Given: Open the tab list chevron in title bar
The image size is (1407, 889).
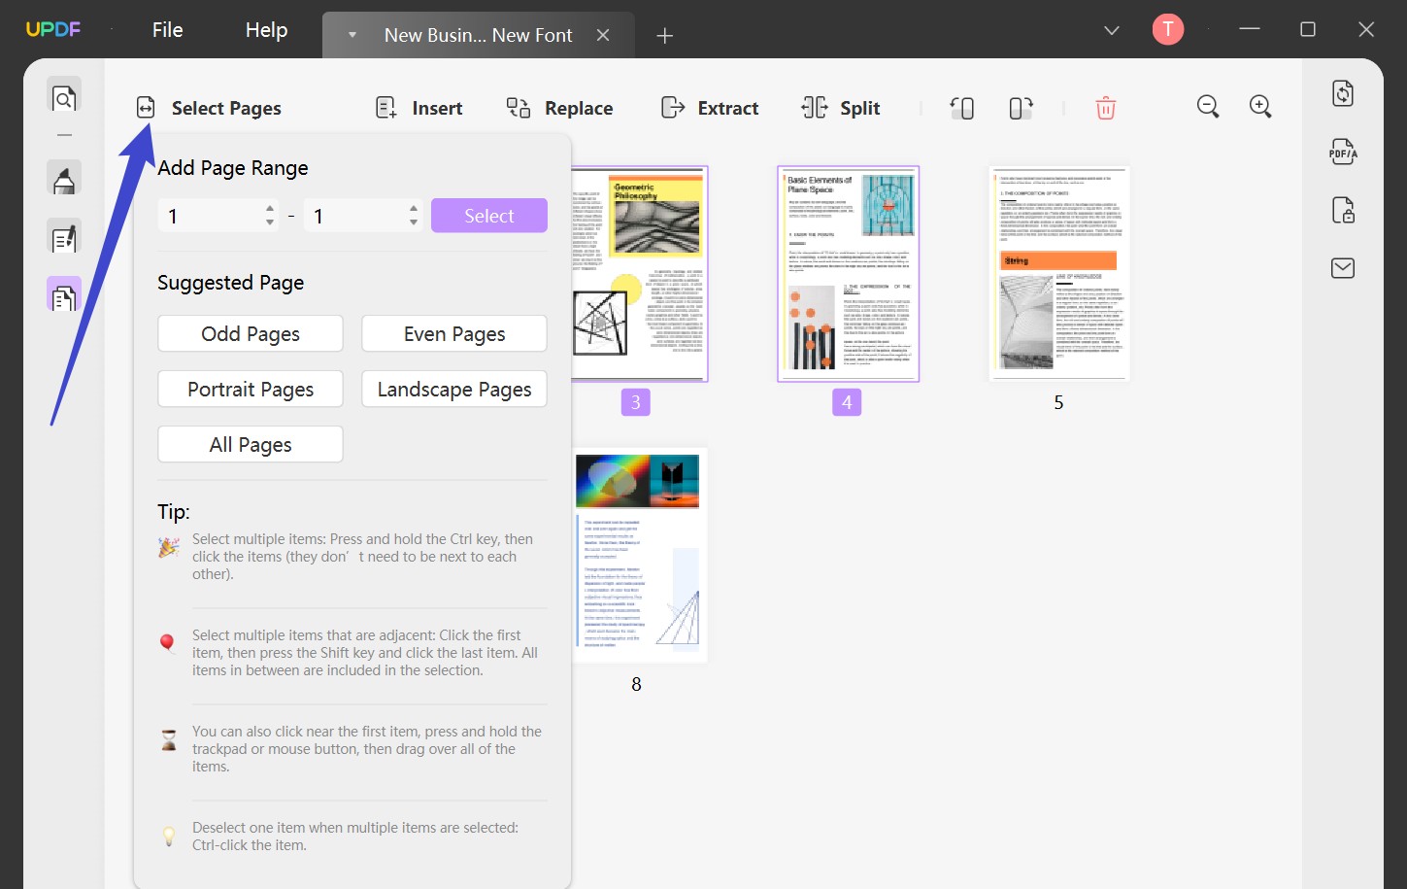Looking at the screenshot, I should click(x=1112, y=31).
